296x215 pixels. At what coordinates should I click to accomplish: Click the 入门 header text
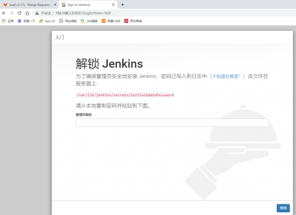click(60, 37)
